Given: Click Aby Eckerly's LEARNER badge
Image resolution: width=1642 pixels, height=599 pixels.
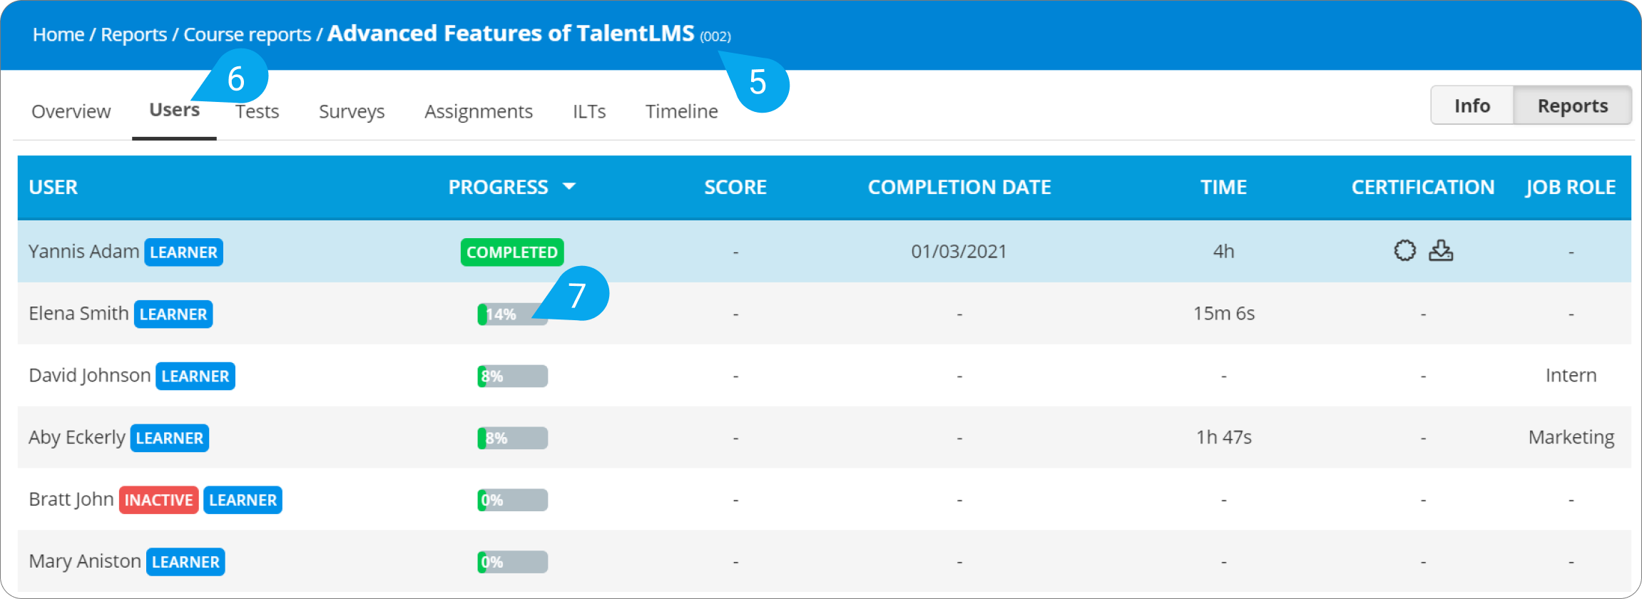Looking at the screenshot, I should pos(170,438).
